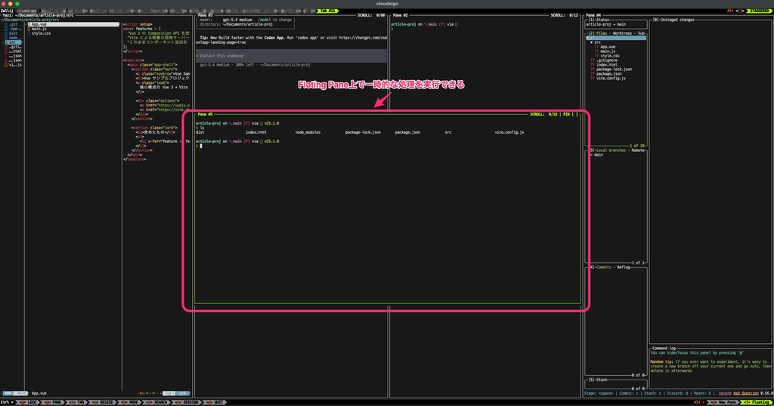Screen dimensions: 774x406
Task: Click the Pane #4 title label
Action: click(x=593, y=15)
